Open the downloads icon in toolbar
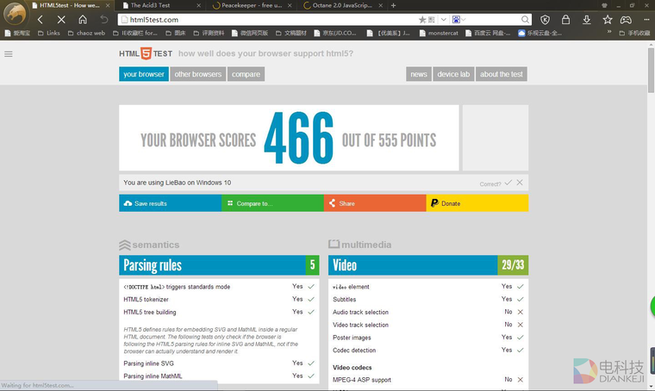Image resolution: width=655 pixels, height=391 pixels. click(x=587, y=19)
